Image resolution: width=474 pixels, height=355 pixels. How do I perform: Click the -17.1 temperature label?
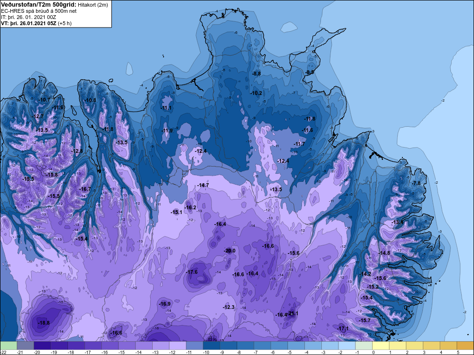tap(343, 329)
